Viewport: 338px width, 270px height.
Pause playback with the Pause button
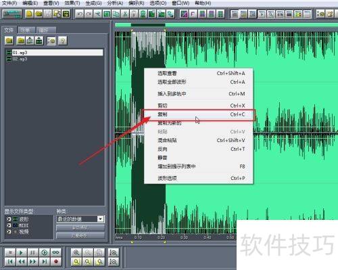point(32,252)
